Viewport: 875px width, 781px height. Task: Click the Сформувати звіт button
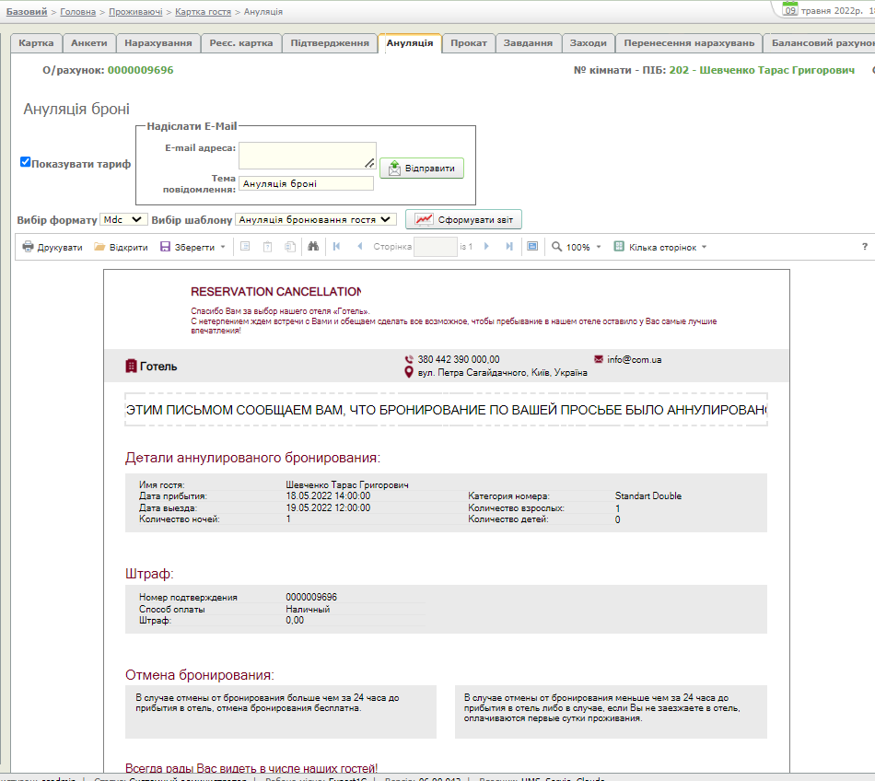pos(464,219)
